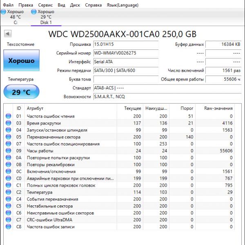Click status icon for attribute 03 Время раскрутки
The image size is (245, 245).
pos(8,123)
